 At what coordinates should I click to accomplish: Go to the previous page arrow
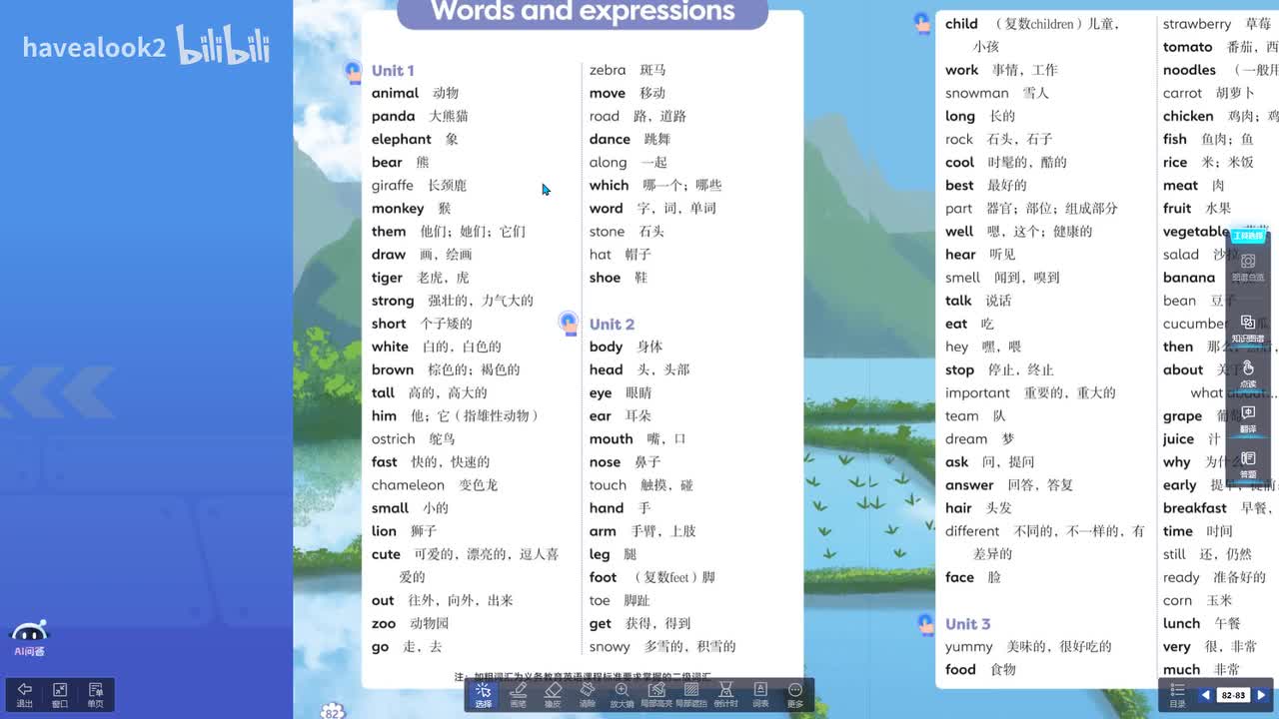pos(1205,695)
